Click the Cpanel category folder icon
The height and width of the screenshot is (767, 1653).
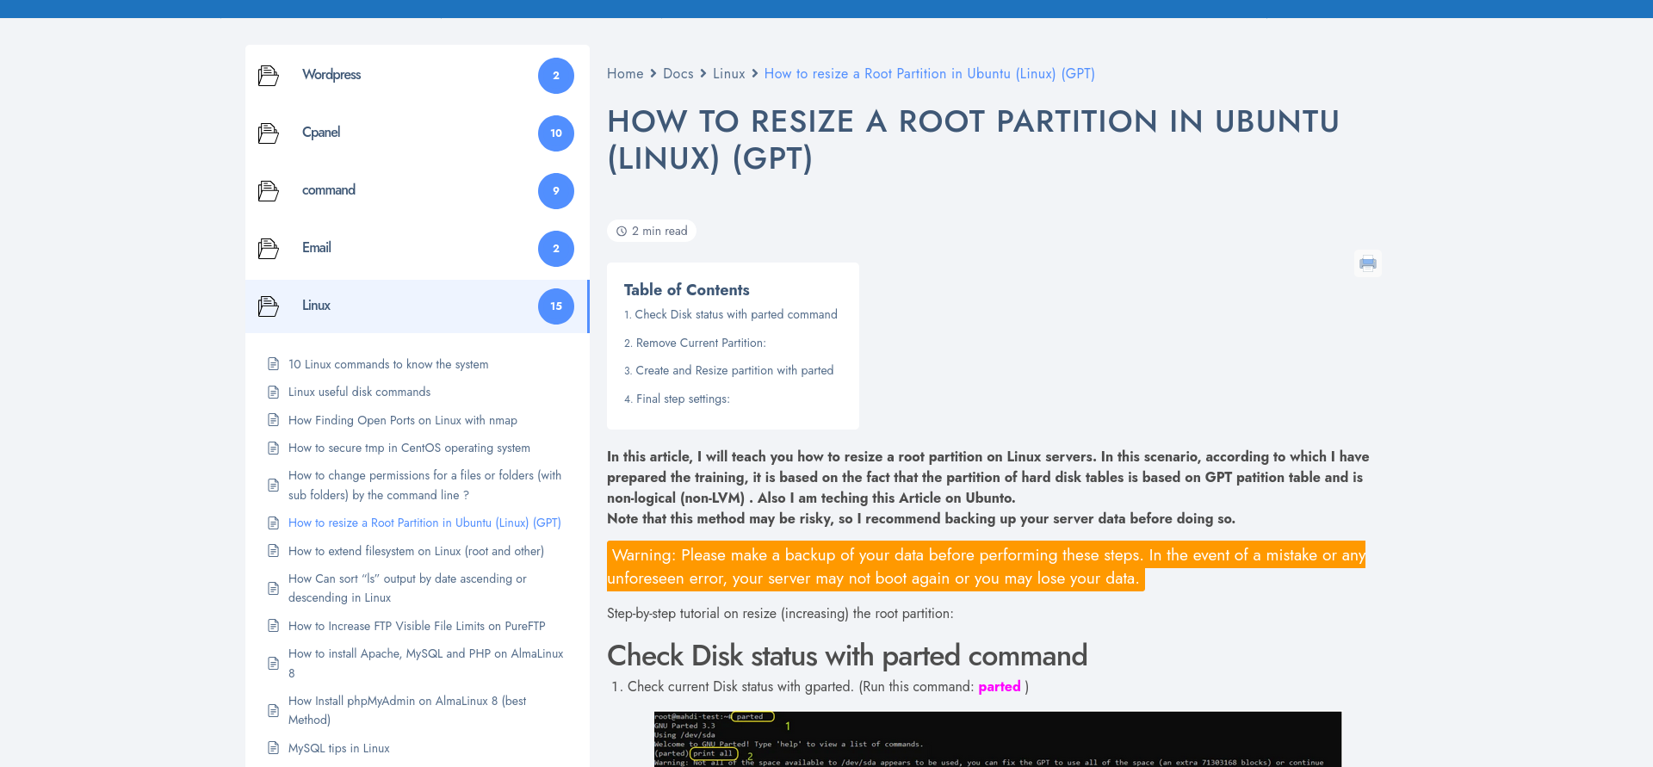[269, 133]
